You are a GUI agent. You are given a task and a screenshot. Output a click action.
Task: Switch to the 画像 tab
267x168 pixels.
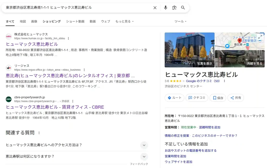tap(34, 22)
